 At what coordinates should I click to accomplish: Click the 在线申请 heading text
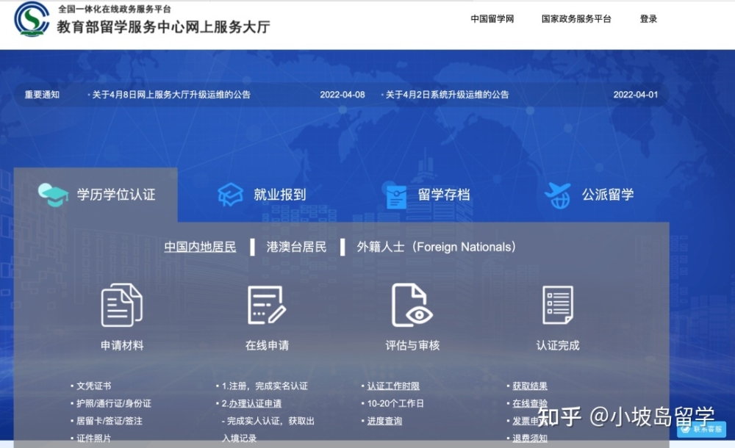[267, 345]
